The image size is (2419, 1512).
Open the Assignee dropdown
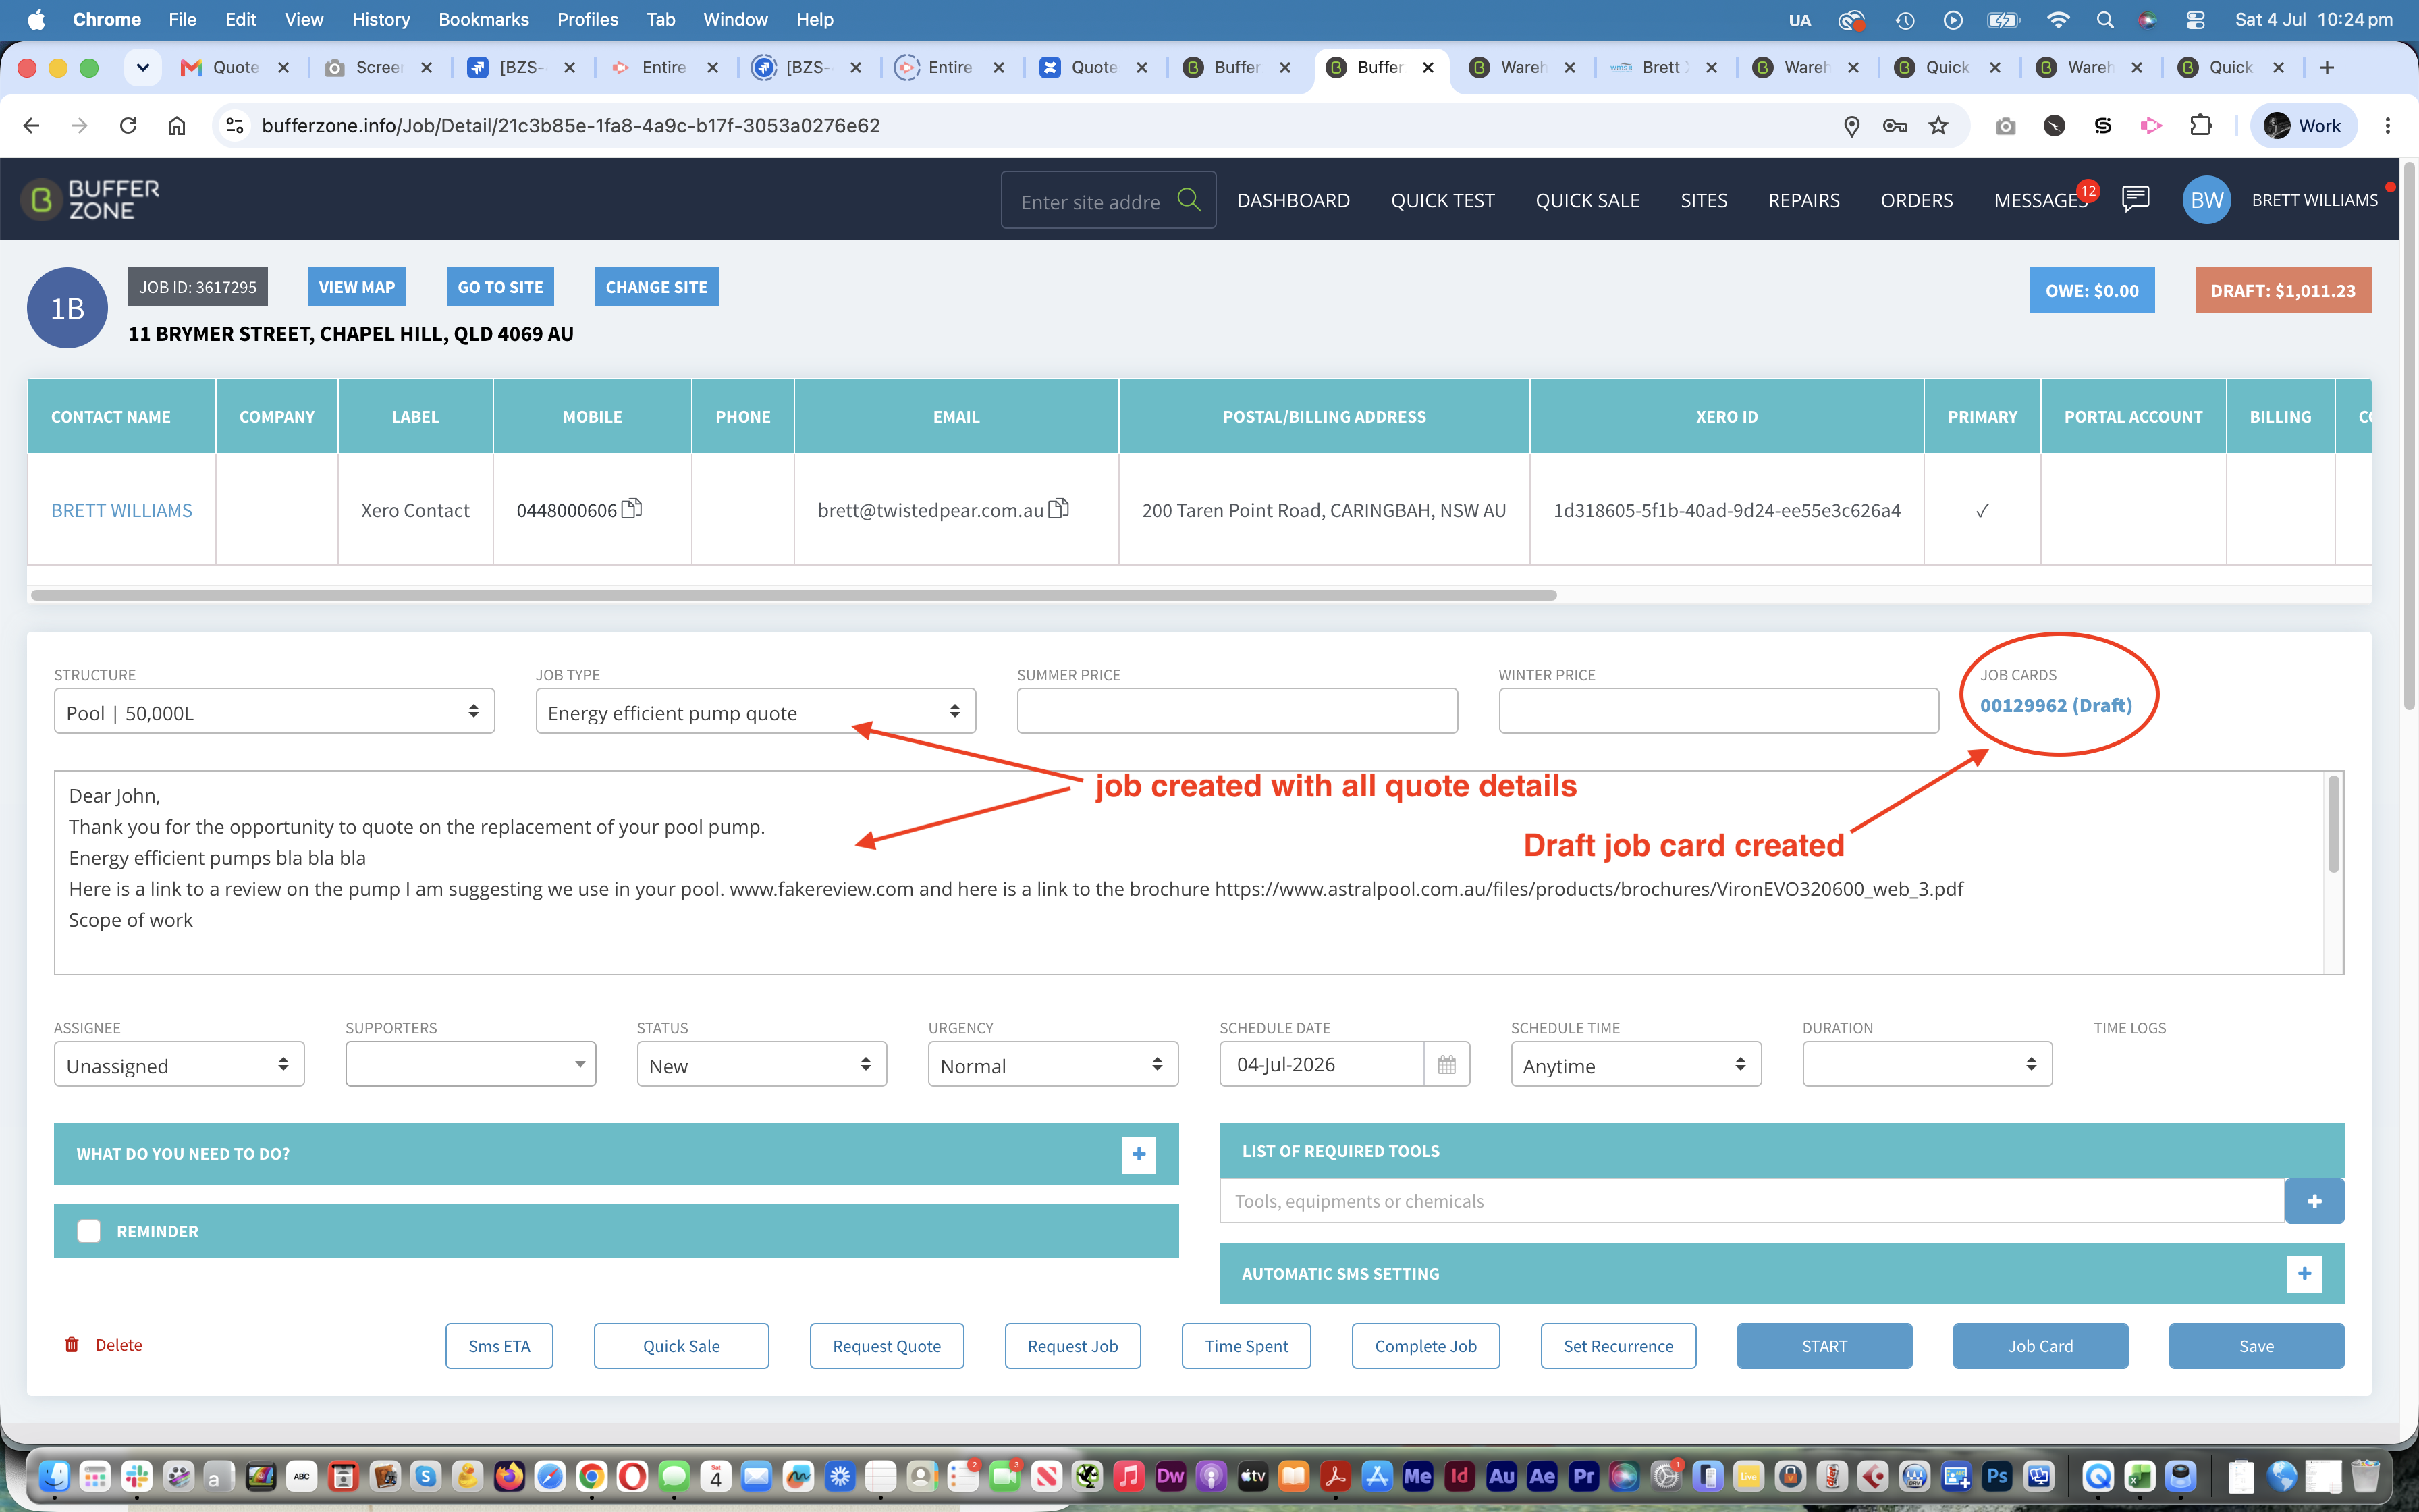click(179, 1064)
